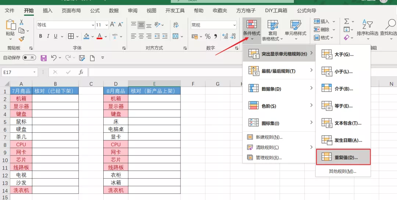
Task: Apply the red font color
Action: click(100, 36)
